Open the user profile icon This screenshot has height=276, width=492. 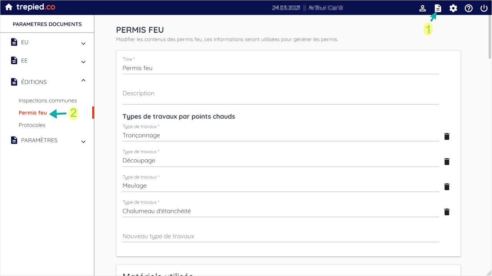pyautogui.click(x=422, y=8)
